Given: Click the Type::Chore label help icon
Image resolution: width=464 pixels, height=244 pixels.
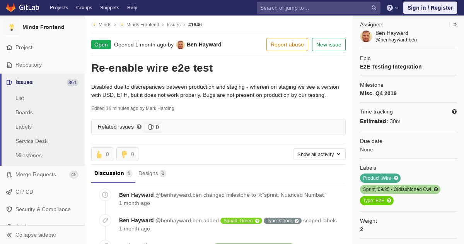Looking at the screenshot, I should 297,221.
